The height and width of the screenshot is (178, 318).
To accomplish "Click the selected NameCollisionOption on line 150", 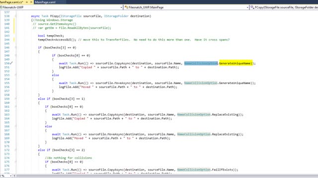I will (201, 63).
